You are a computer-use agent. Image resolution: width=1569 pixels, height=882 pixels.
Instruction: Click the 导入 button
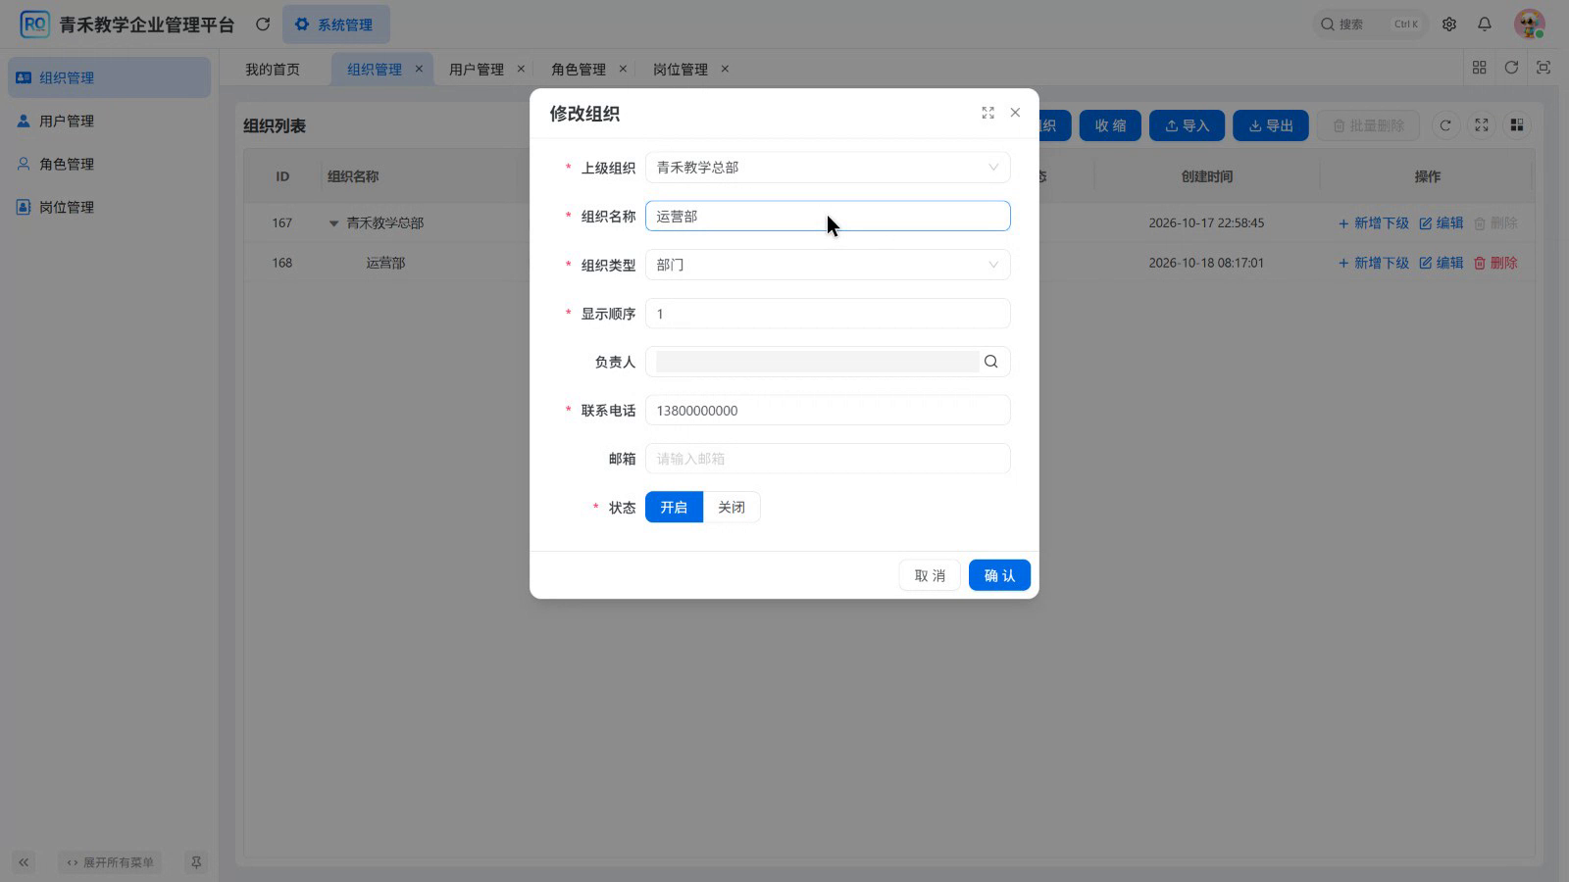[1187, 125]
